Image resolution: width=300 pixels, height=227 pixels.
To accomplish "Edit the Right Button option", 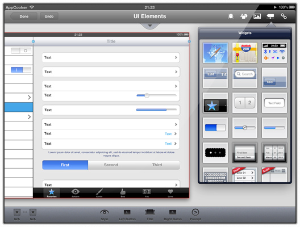I will 173,215.
